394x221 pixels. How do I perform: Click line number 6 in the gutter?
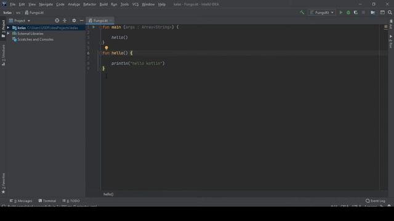click(x=88, y=53)
